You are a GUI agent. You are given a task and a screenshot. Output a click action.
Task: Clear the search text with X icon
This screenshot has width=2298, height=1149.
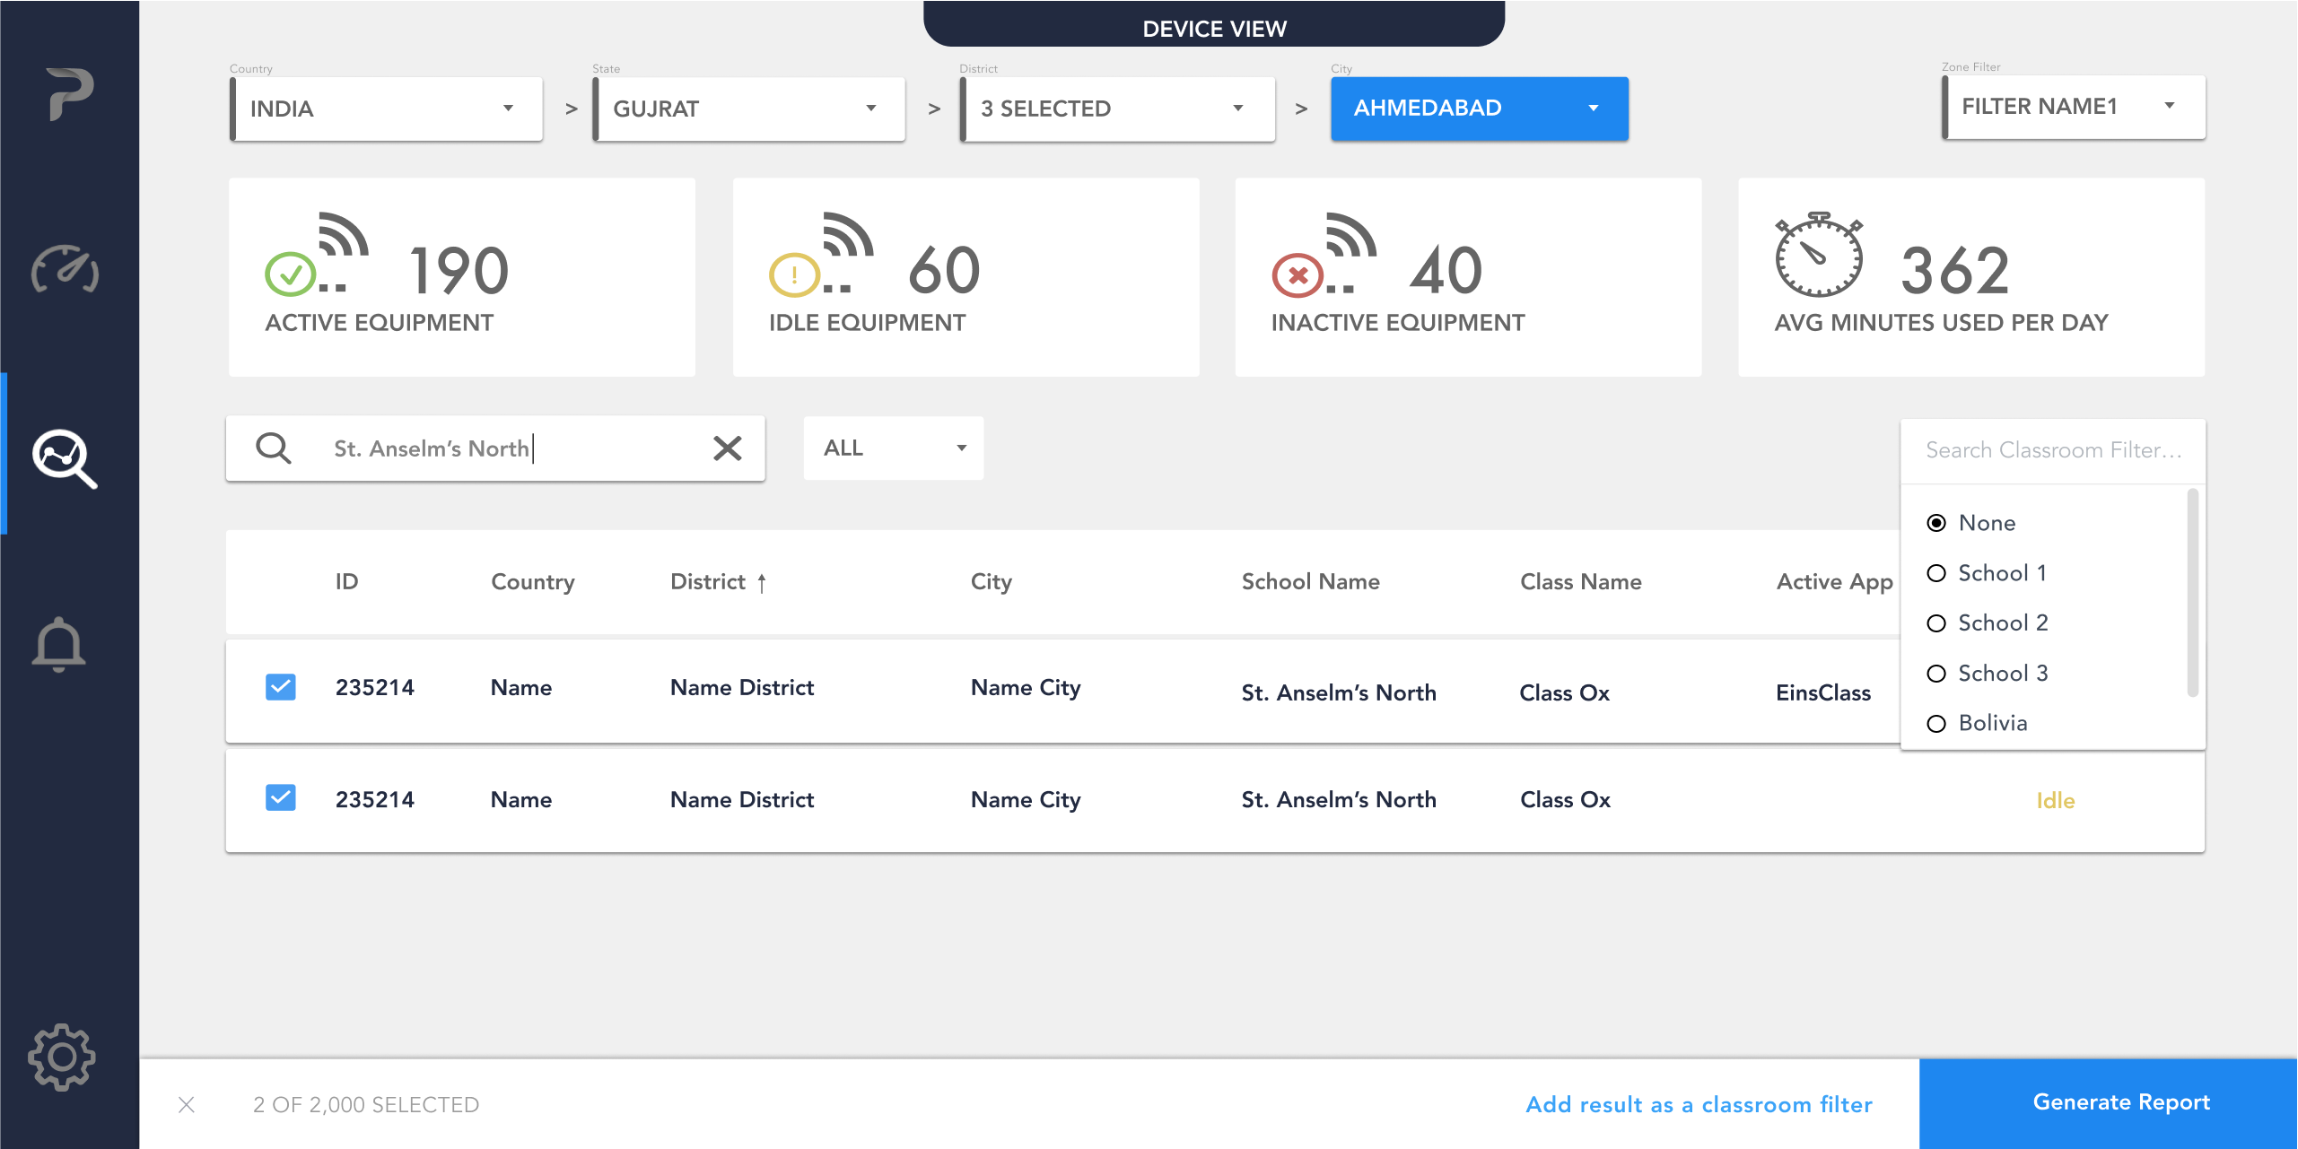pos(727,448)
